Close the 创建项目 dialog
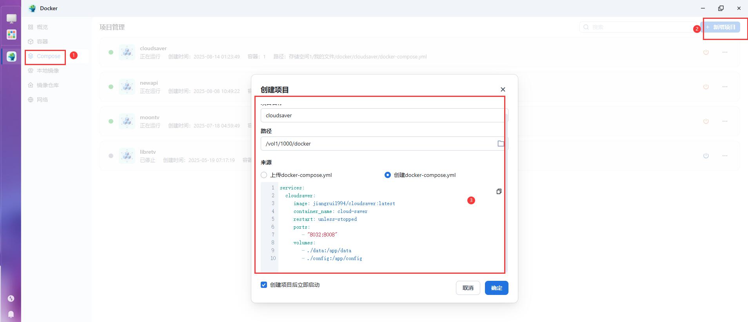Screen dimensions: 748x322 (503, 89)
